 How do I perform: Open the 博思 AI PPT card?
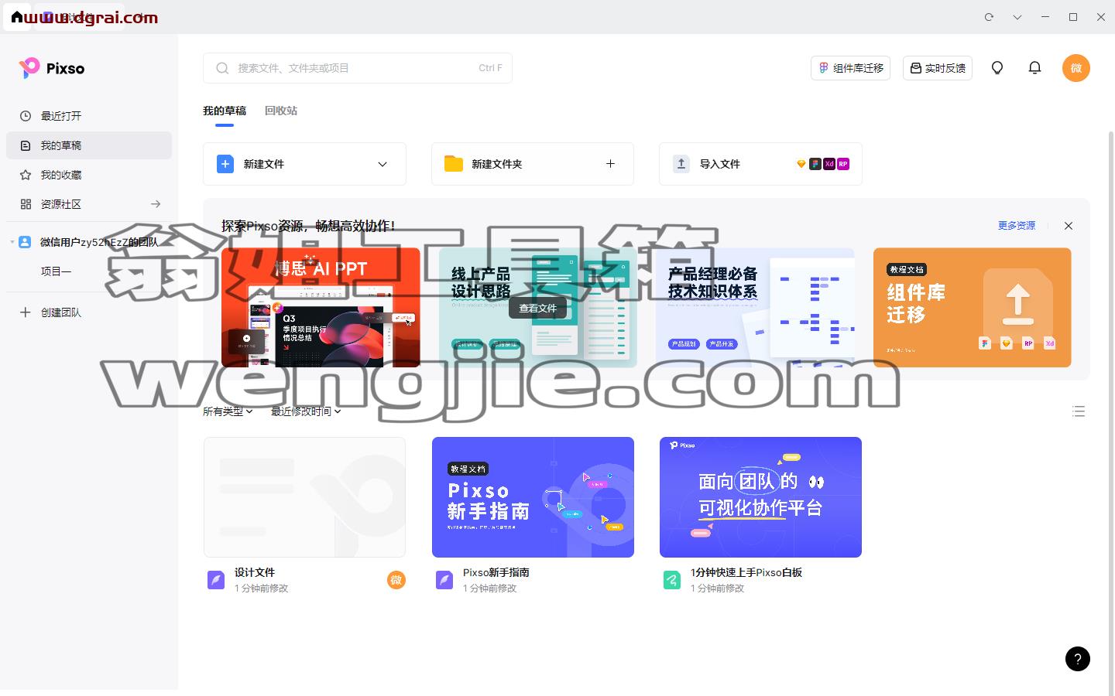pyautogui.click(x=321, y=307)
